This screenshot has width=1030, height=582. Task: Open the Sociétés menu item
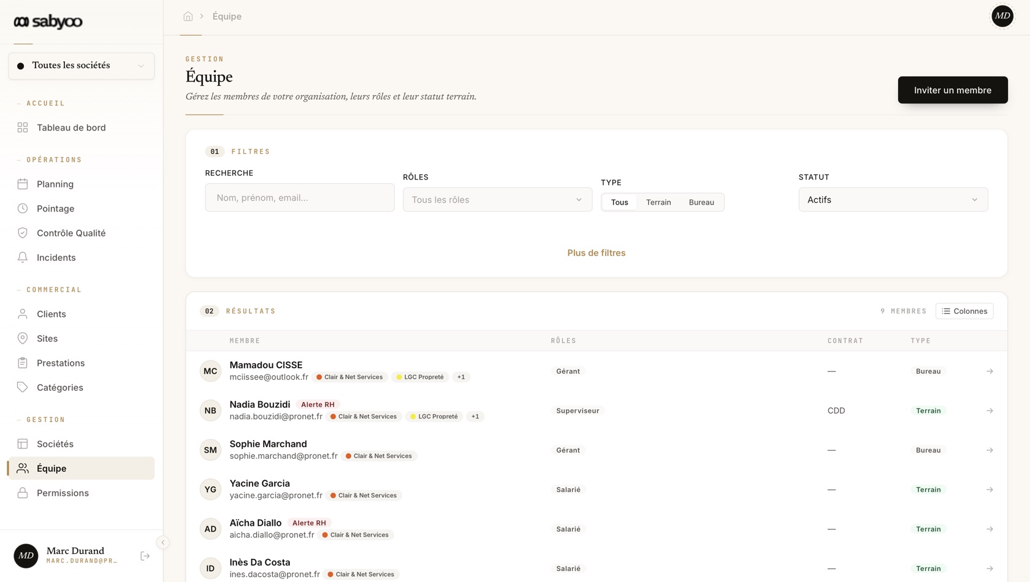click(x=82, y=444)
